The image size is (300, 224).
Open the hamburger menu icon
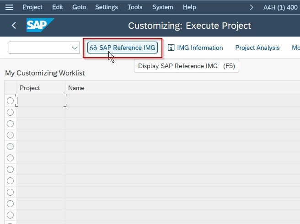[x=9, y=7]
